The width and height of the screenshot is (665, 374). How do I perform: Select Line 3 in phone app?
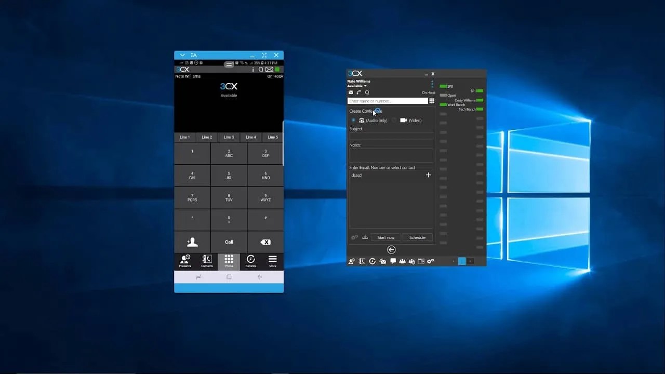point(229,137)
